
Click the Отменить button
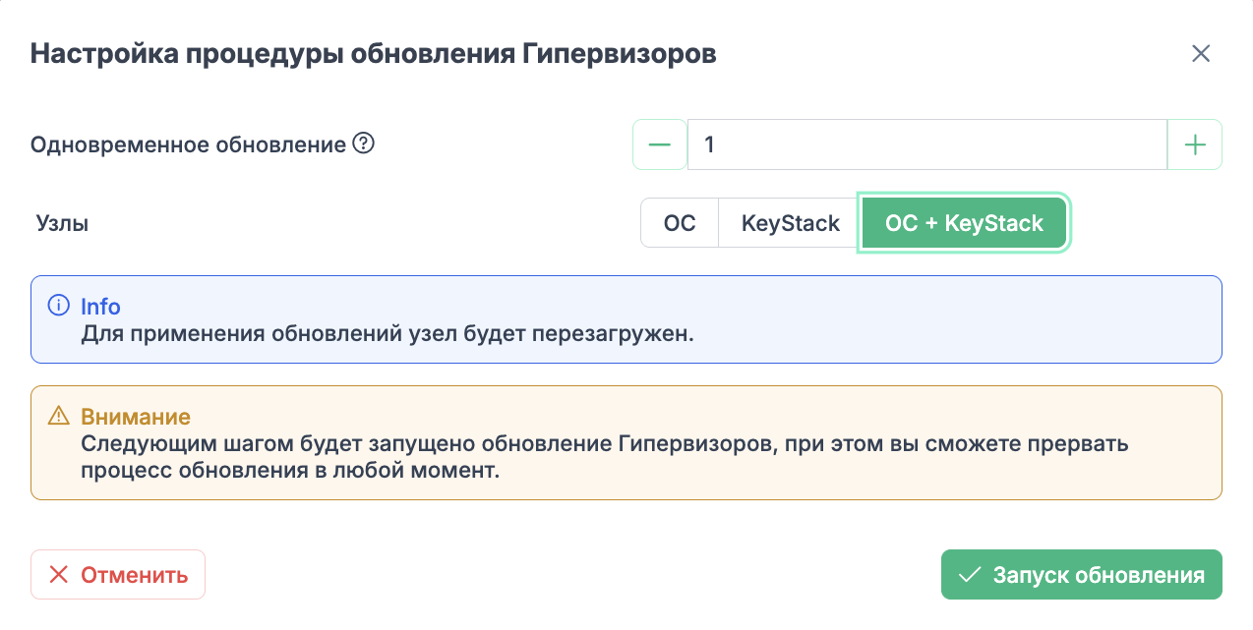click(x=118, y=575)
